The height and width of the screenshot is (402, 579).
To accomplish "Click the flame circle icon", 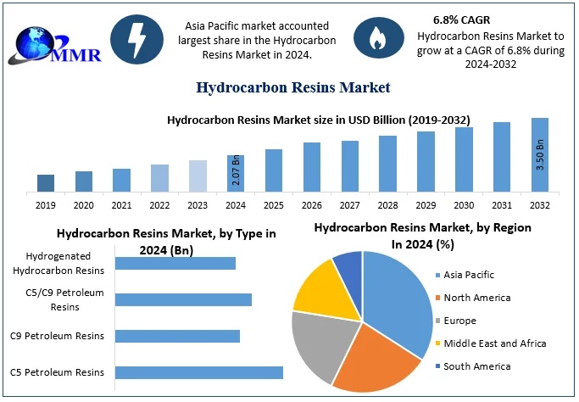I will coord(378,37).
